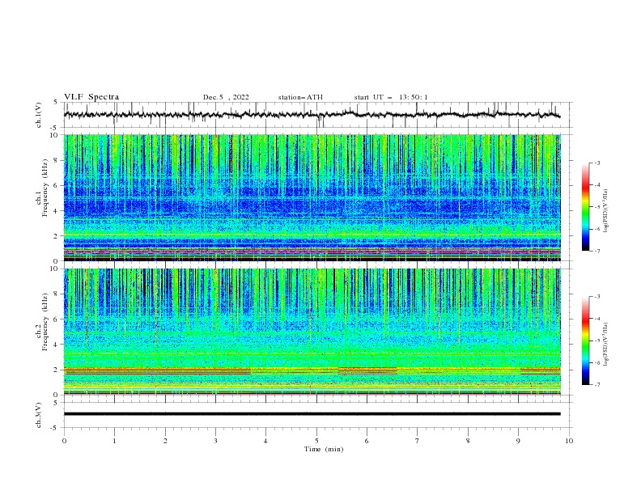
Task: Click the ch.1 voltage waveform trace
Action: (312, 115)
